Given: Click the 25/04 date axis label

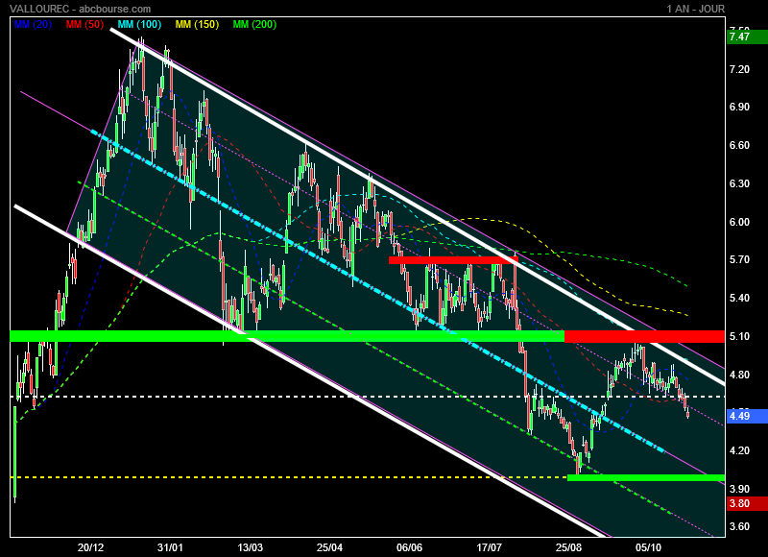Looking at the screenshot, I should pos(329,547).
